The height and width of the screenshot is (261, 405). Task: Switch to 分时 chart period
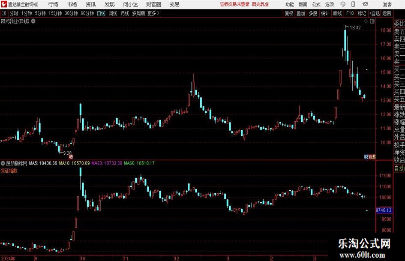[x=14, y=13]
